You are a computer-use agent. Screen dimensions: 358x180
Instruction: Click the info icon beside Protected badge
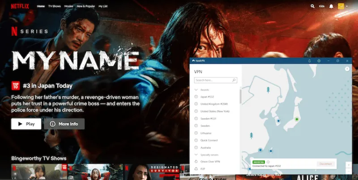click(268, 162)
